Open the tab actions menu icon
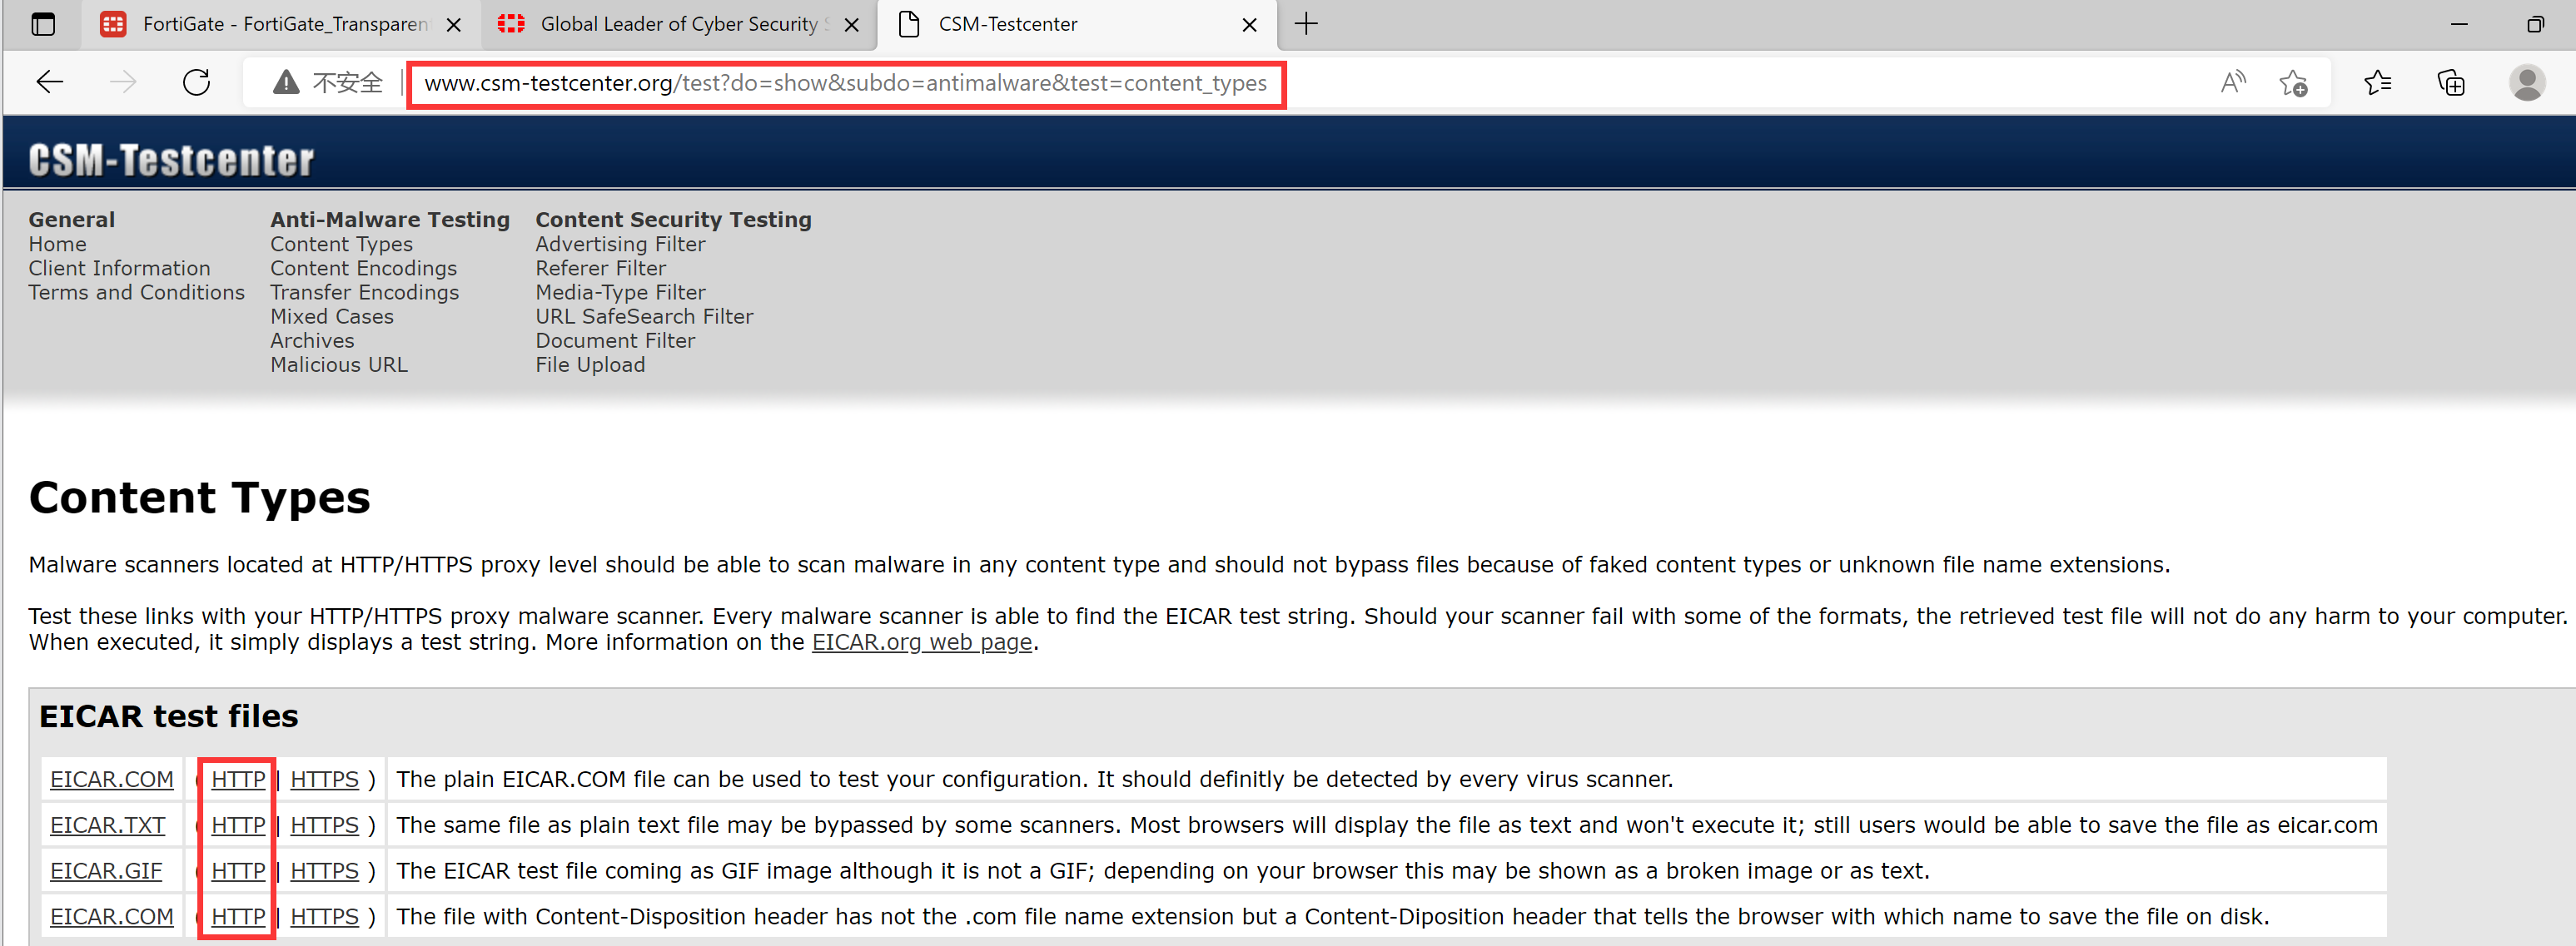Image resolution: width=2576 pixels, height=946 pixels. pyautogui.click(x=43, y=24)
